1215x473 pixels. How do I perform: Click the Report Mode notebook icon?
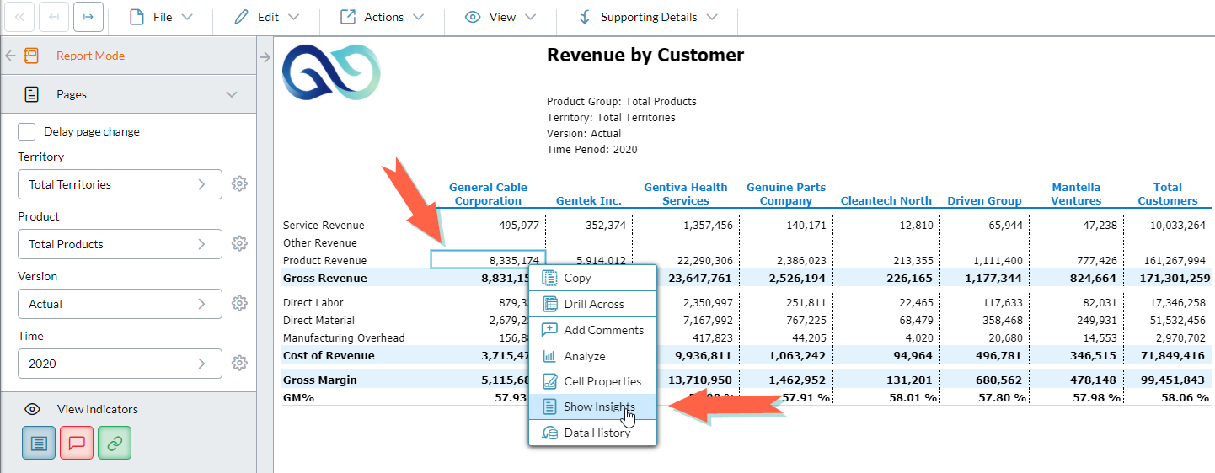31,56
